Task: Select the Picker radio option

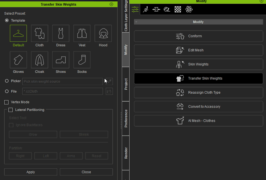Action: (x=7, y=81)
